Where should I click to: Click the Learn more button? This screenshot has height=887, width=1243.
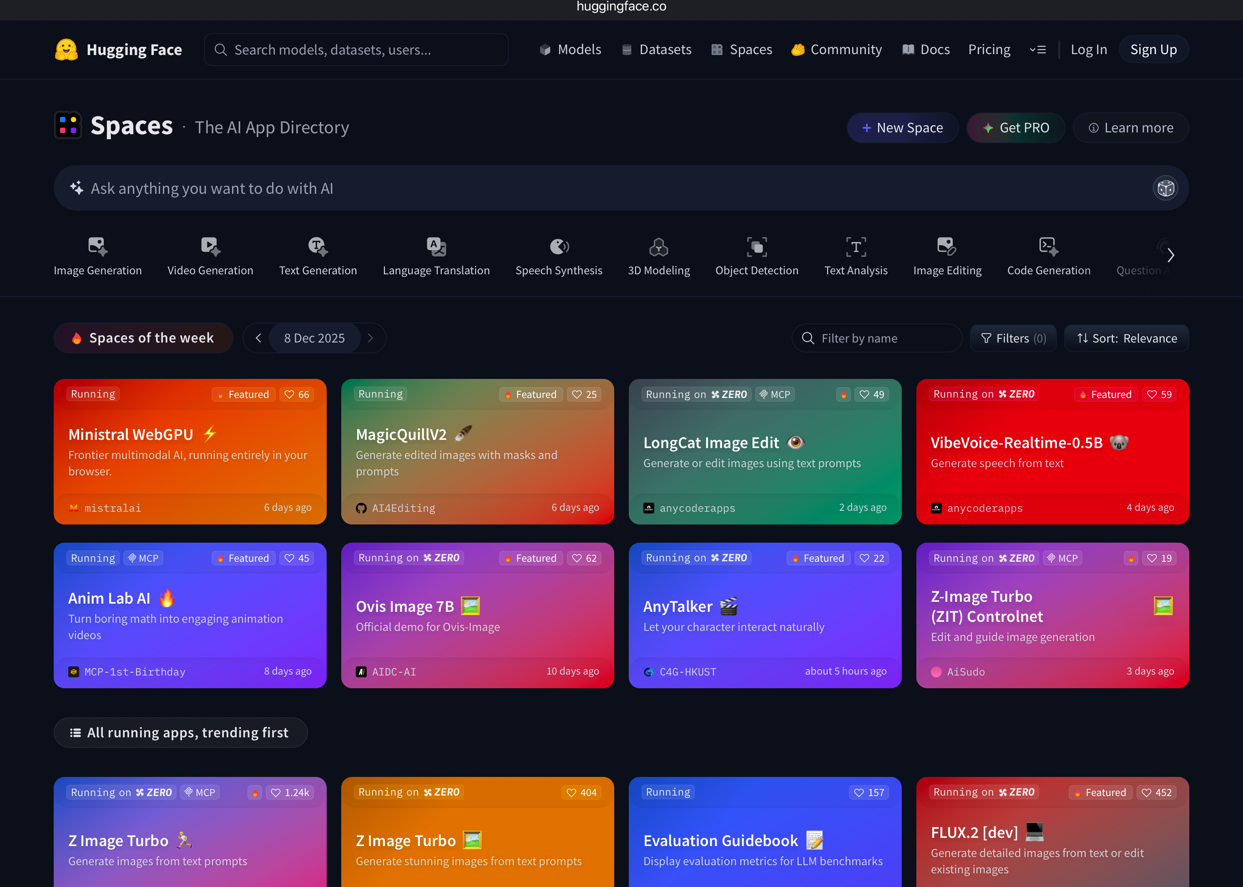pyautogui.click(x=1131, y=128)
